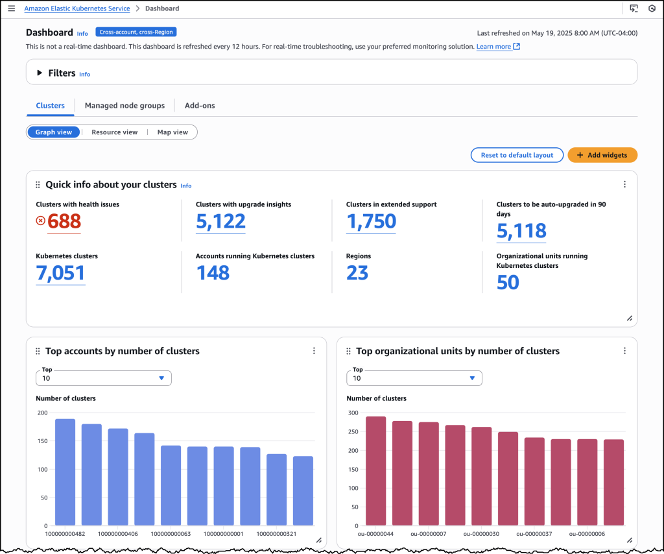Click Reset to default layout

tap(517, 155)
